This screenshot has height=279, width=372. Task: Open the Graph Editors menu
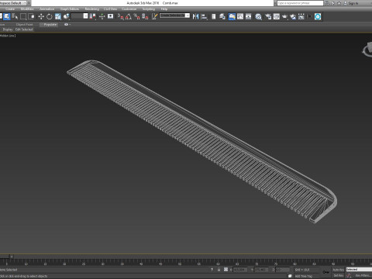(70, 9)
